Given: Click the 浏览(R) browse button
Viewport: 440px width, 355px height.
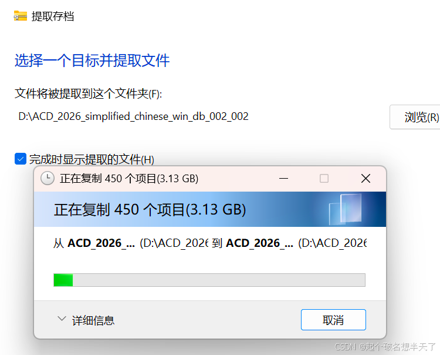Looking at the screenshot, I should click(415, 117).
